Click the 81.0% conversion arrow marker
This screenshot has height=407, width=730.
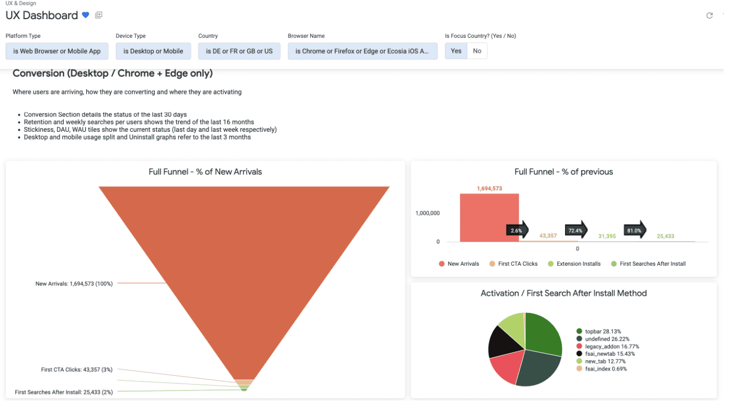(635, 231)
